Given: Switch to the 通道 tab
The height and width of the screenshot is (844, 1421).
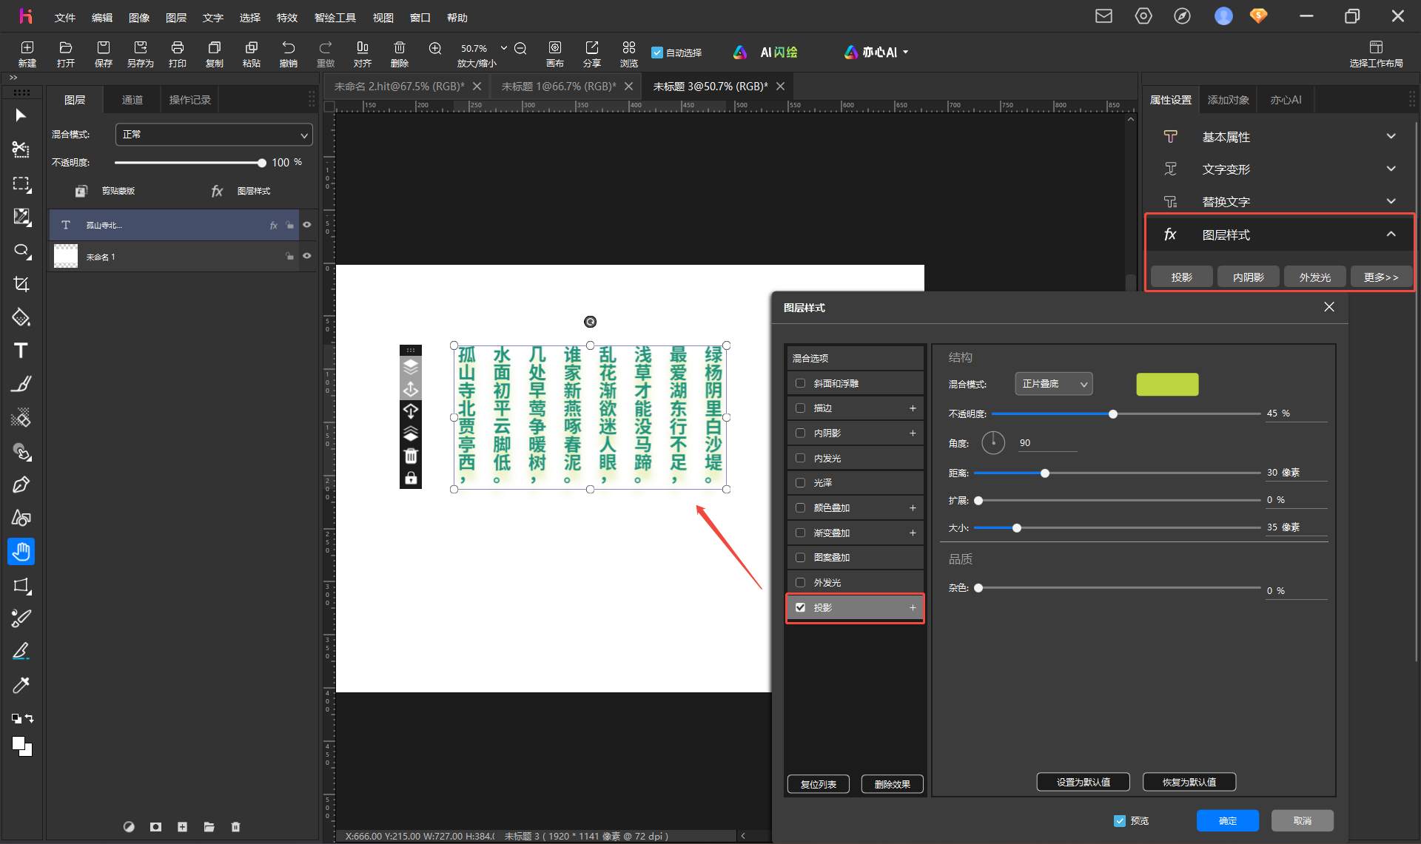Looking at the screenshot, I should pos(132,100).
